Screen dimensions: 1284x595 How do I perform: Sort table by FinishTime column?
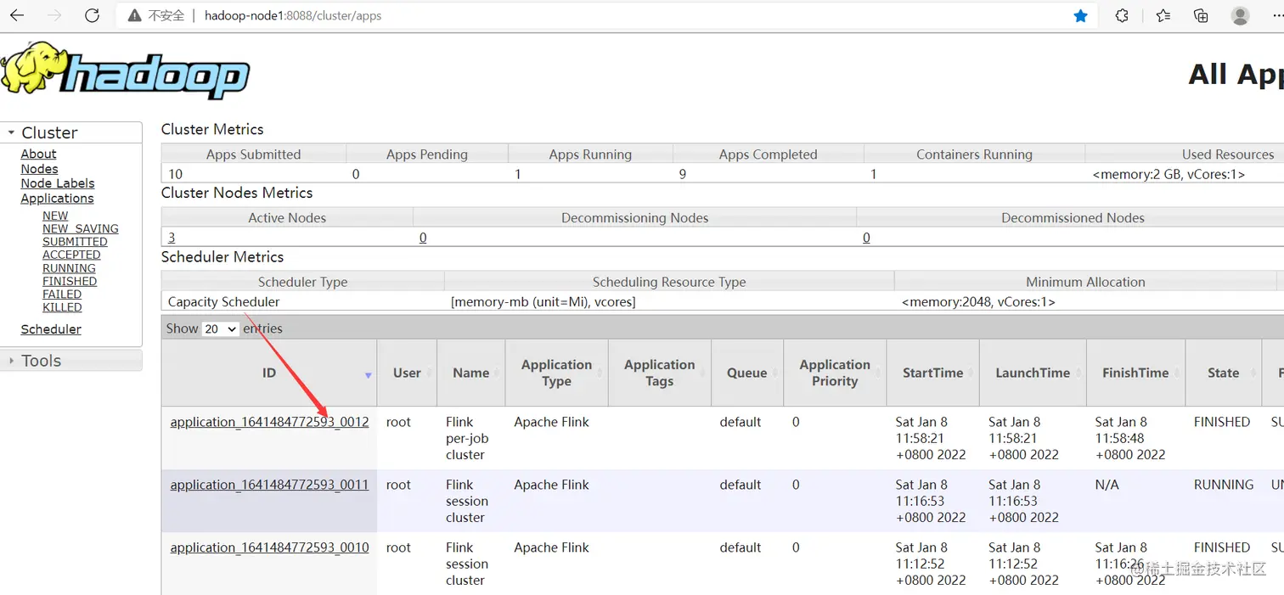1135,373
